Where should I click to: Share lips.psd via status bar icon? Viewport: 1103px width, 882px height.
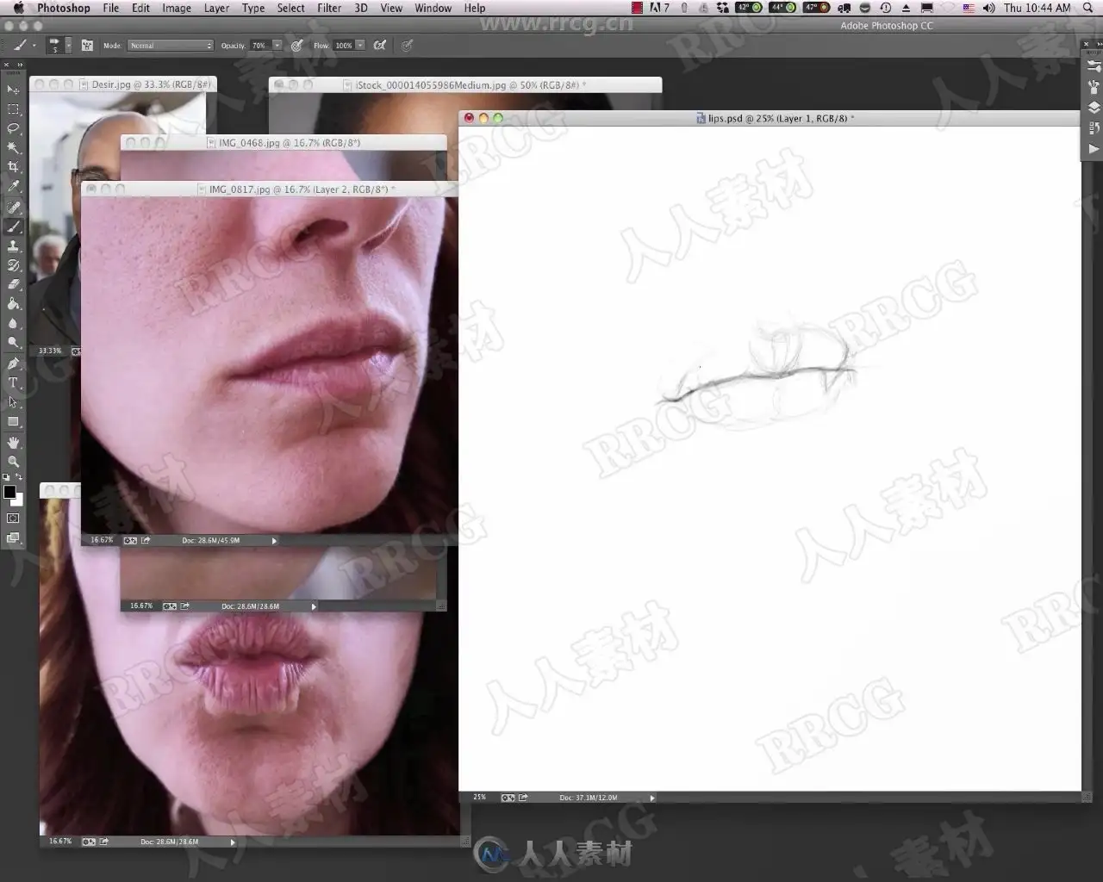pyautogui.click(x=523, y=798)
